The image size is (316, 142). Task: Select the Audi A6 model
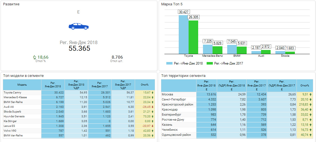pos(9,107)
